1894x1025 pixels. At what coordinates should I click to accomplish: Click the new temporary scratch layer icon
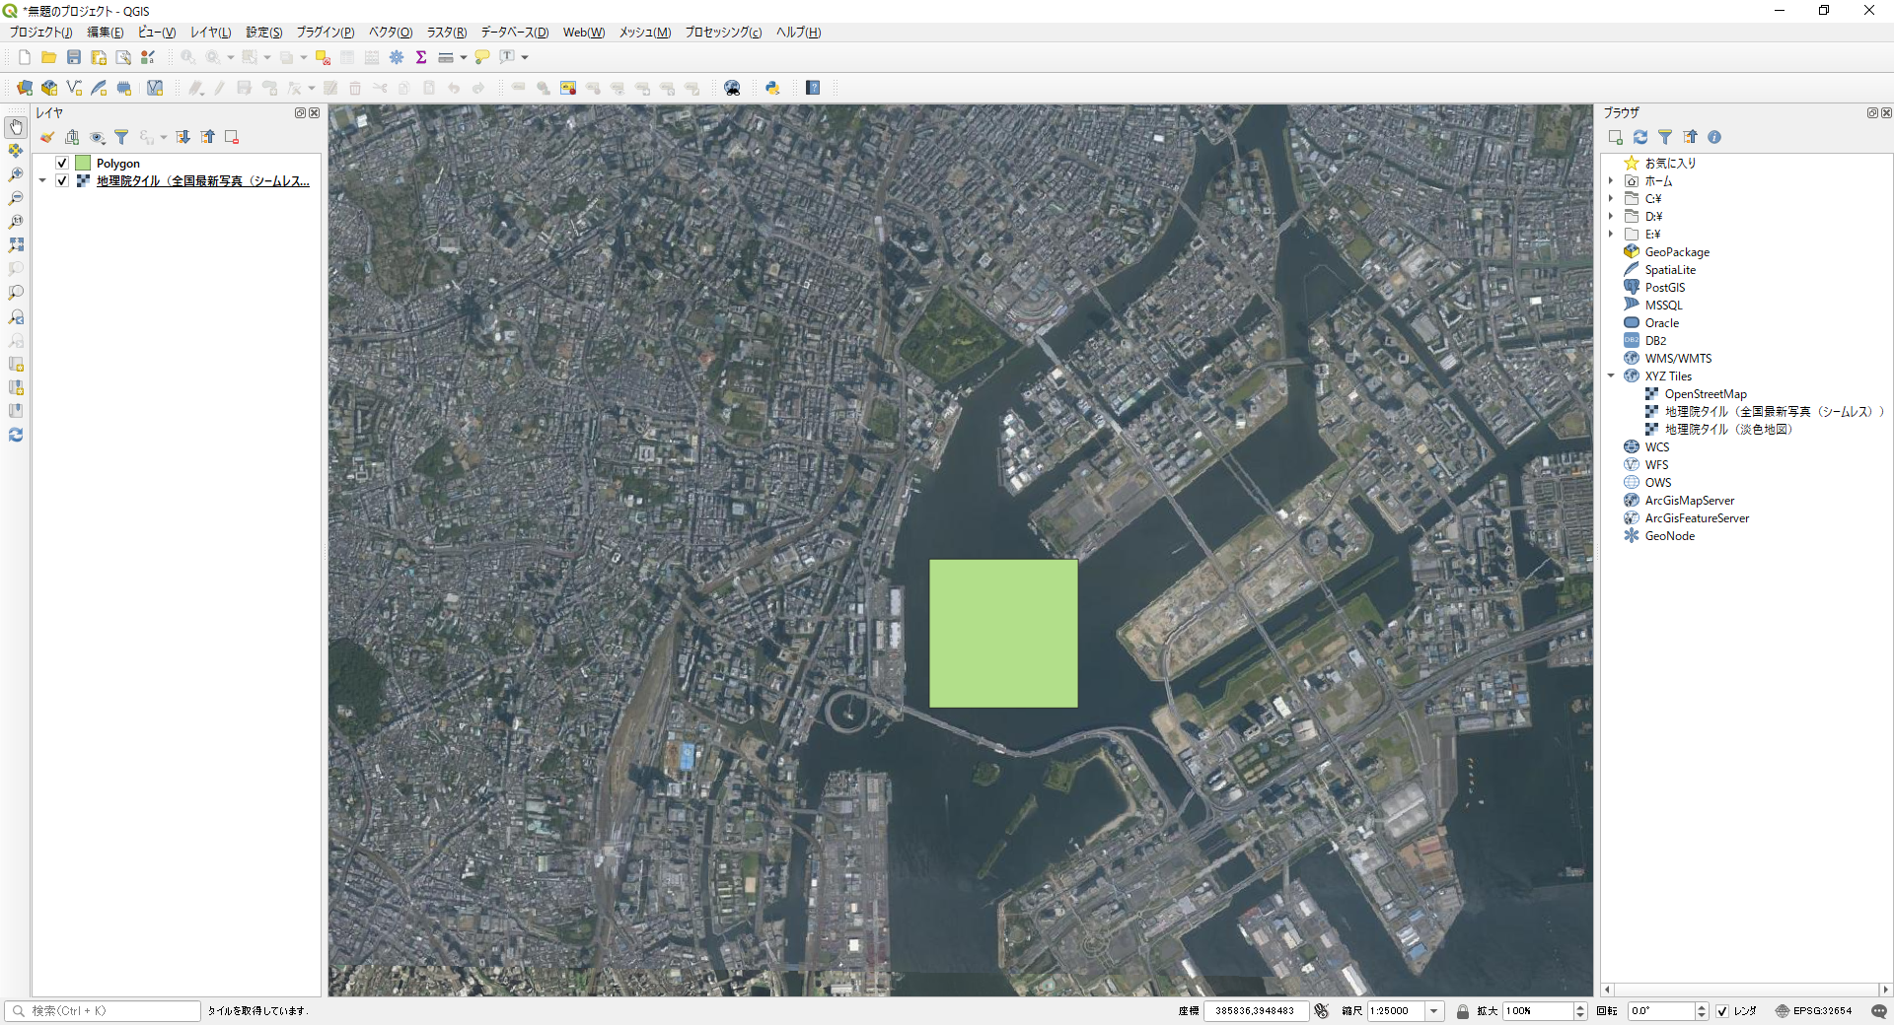(x=123, y=88)
